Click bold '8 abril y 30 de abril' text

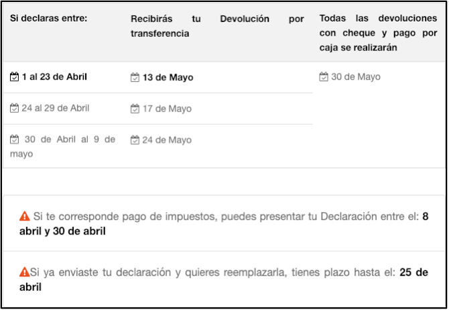pos(224,223)
